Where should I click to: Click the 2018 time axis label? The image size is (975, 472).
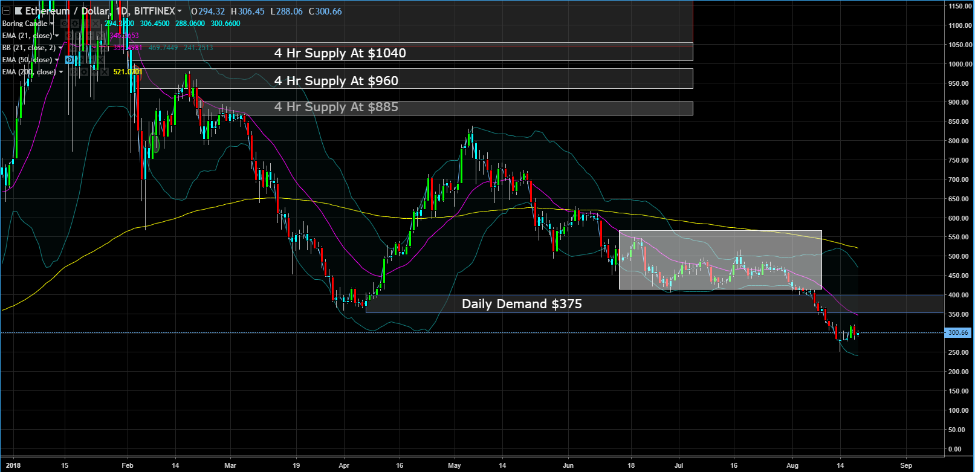point(13,465)
